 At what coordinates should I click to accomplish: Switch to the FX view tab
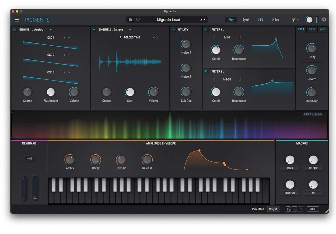260,20
